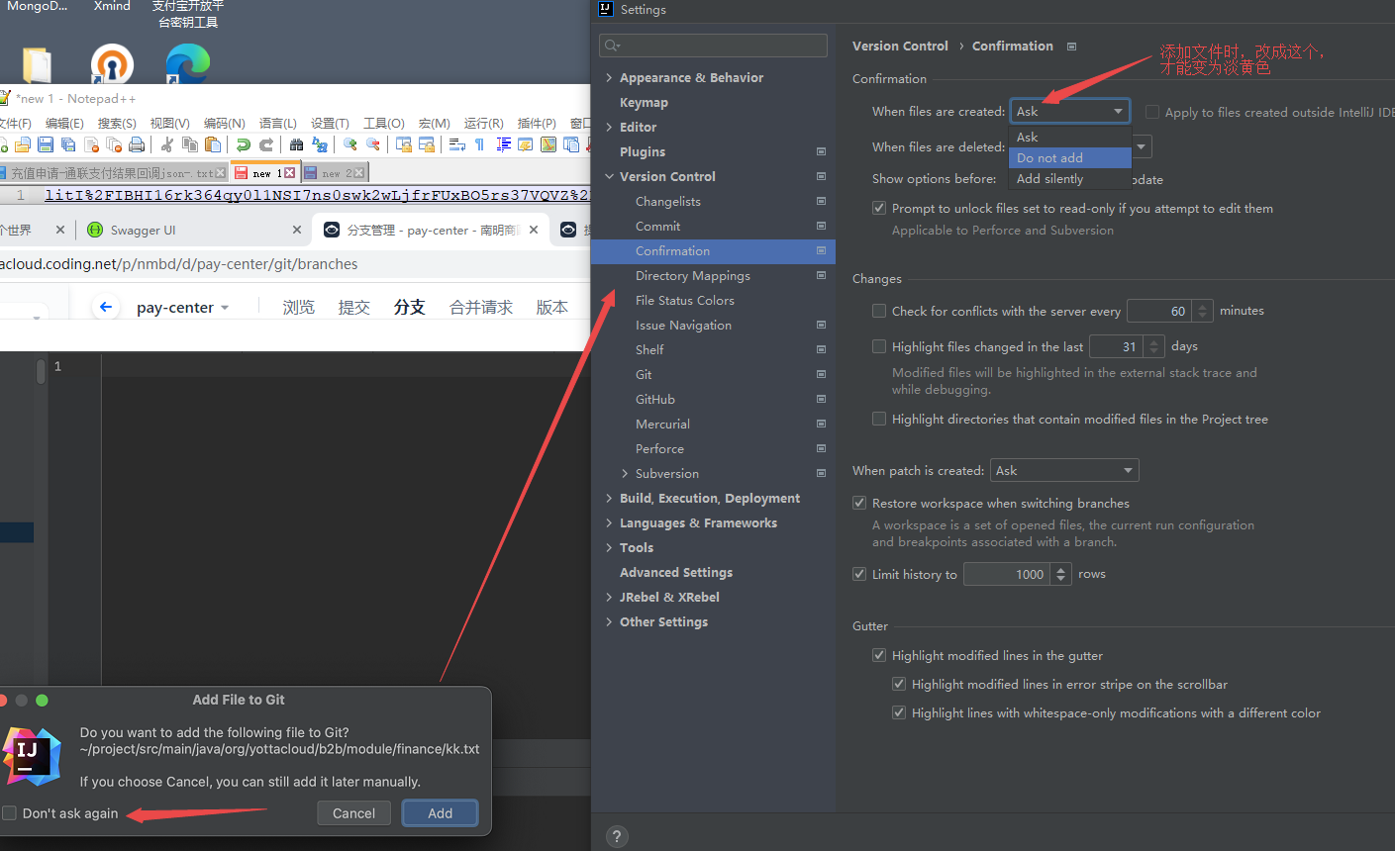Click Cancel in the Add File to Git dialog
The height and width of the screenshot is (851, 1395).
tap(353, 813)
